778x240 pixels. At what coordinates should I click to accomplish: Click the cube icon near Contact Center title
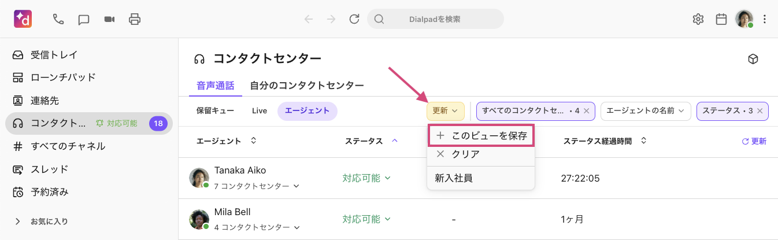pyautogui.click(x=753, y=59)
